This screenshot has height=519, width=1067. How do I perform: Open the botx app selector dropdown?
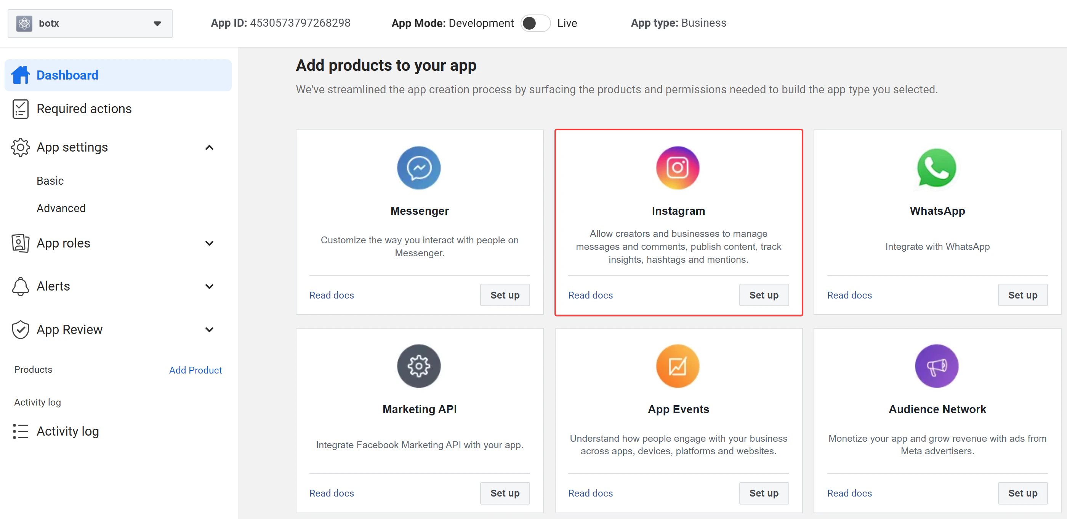[x=90, y=24]
